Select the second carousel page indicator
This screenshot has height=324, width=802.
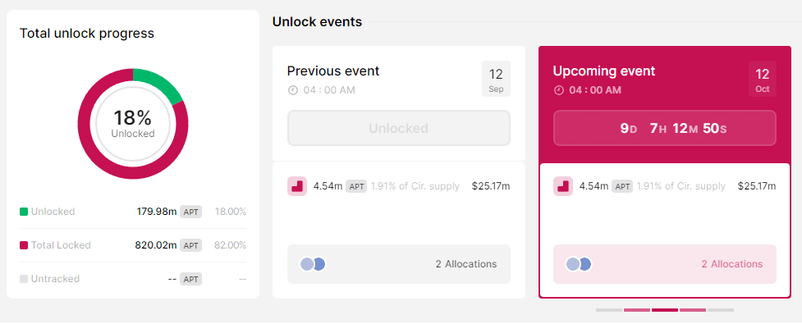[637, 310]
